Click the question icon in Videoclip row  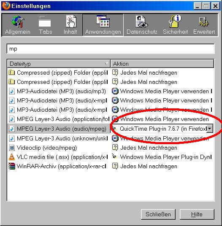[x=115, y=148]
